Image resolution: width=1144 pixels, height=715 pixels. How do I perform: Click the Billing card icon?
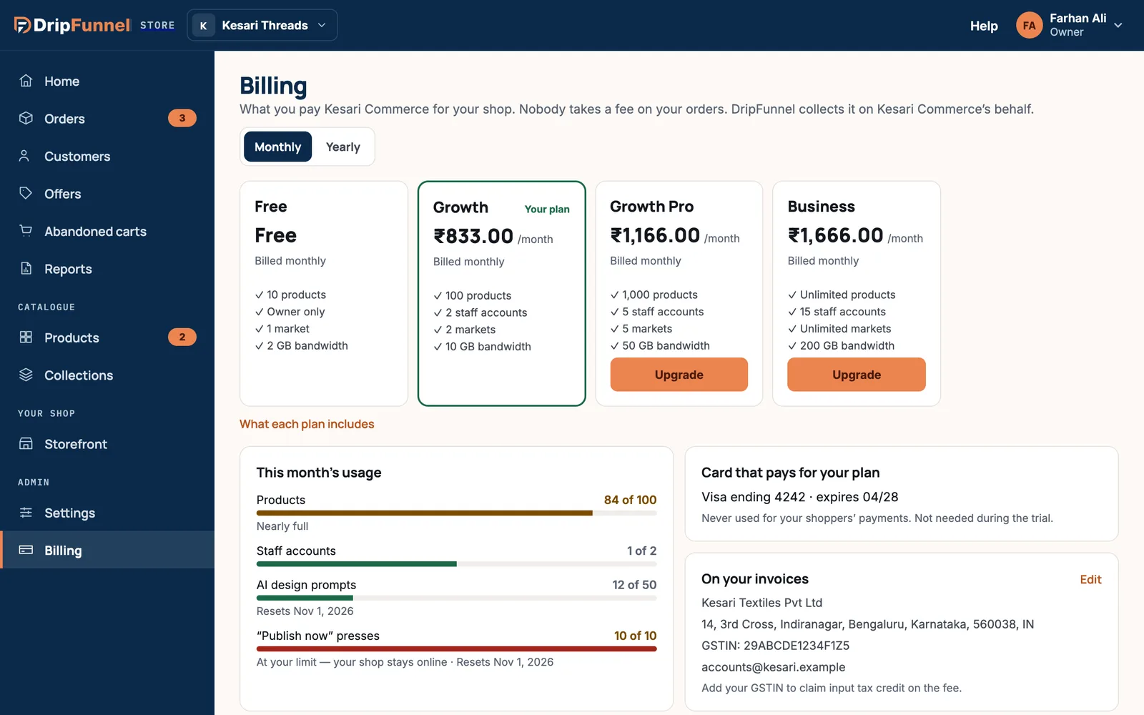pos(26,550)
